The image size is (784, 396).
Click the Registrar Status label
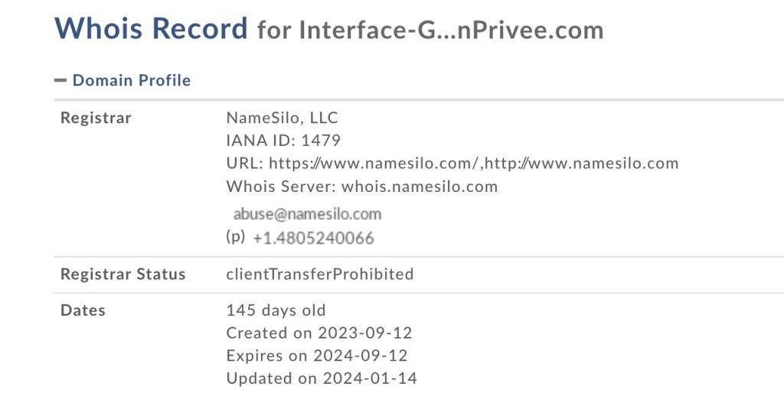pyautogui.click(x=123, y=274)
